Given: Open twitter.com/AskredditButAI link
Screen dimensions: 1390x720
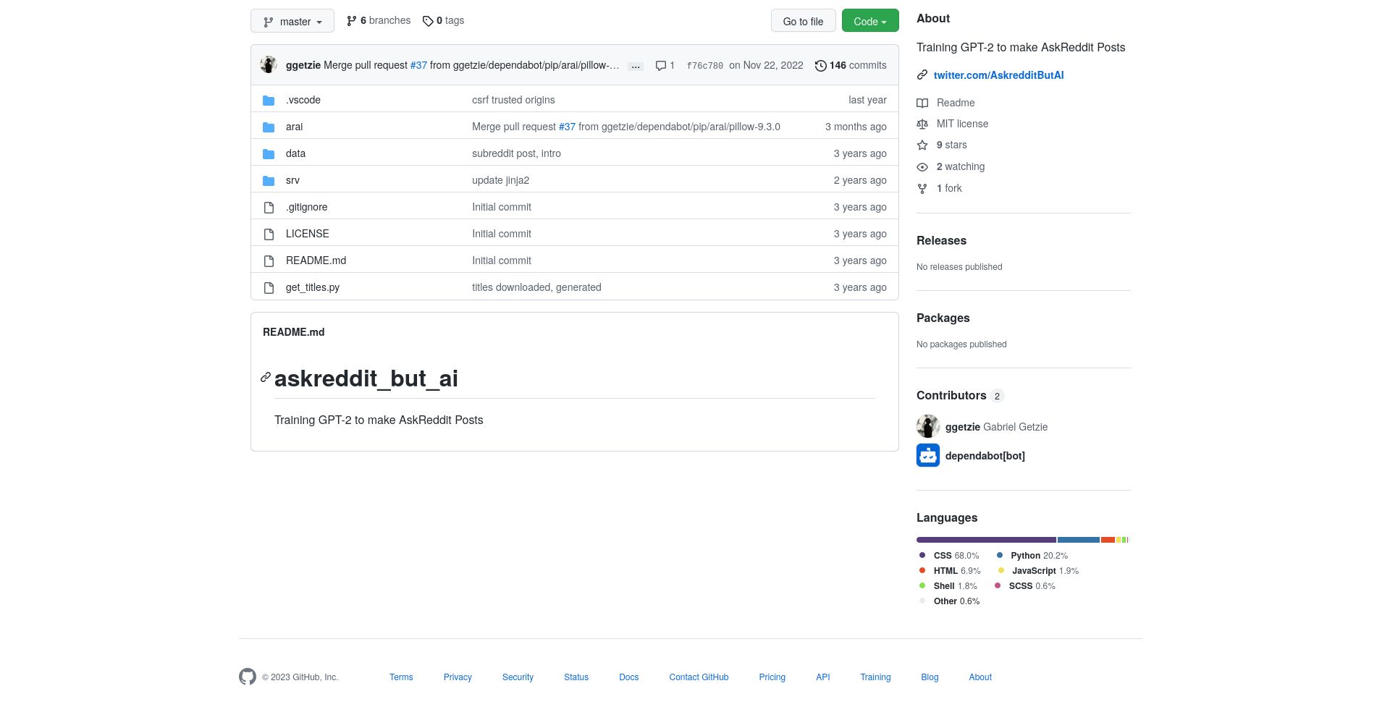Looking at the screenshot, I should 998,75.
